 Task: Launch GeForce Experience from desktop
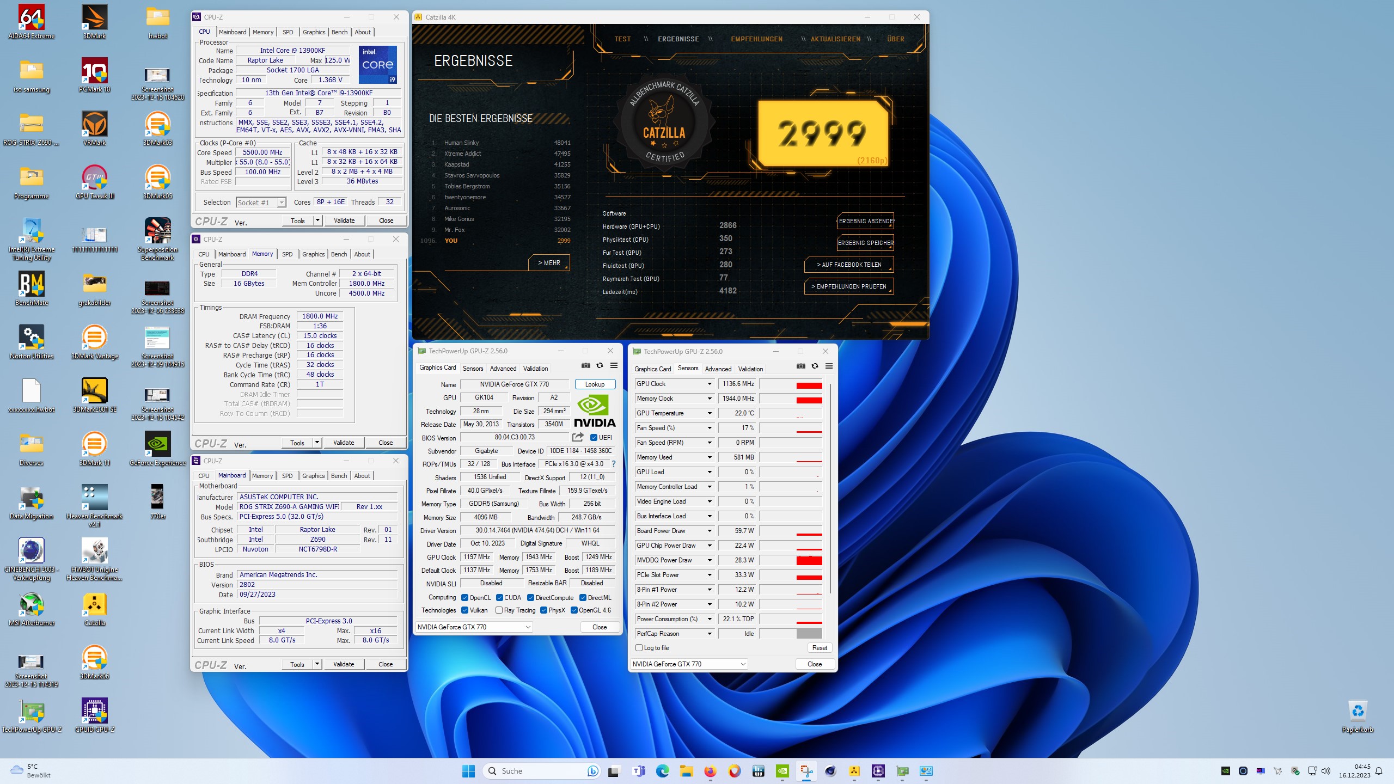pyautogui.click(x=157, y=449)
